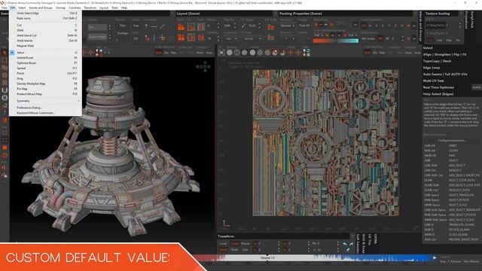Click top-right scale icon in Layout panel

point(201,28)
